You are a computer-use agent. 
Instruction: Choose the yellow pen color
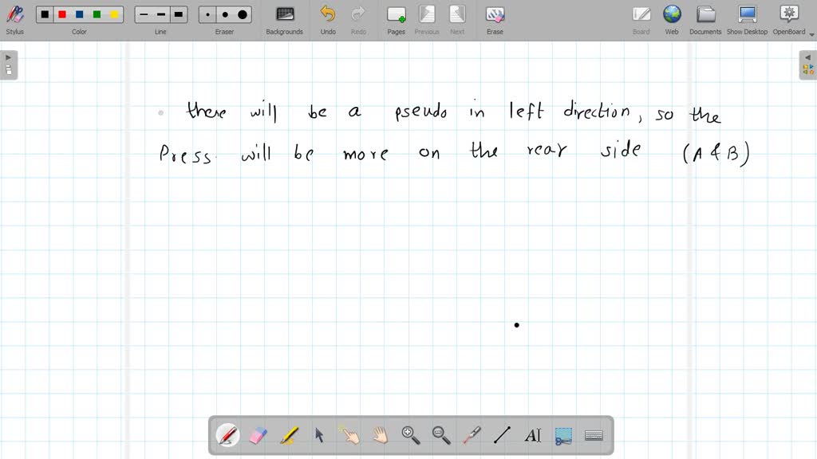pyautogui.click(x=114, y=14)
